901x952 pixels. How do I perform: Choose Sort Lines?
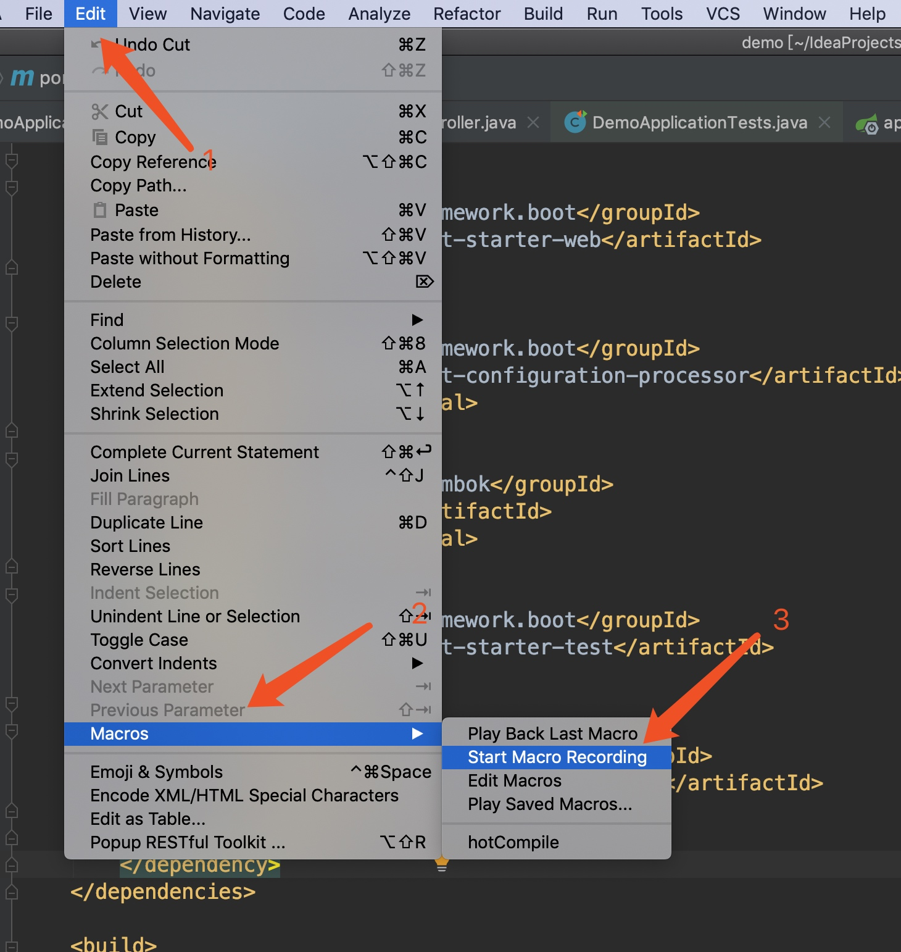253,546
